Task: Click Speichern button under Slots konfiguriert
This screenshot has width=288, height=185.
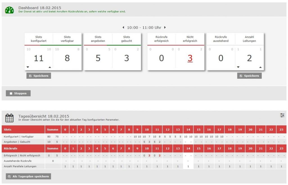Action: pyautogui.click(x=39, y=76)
